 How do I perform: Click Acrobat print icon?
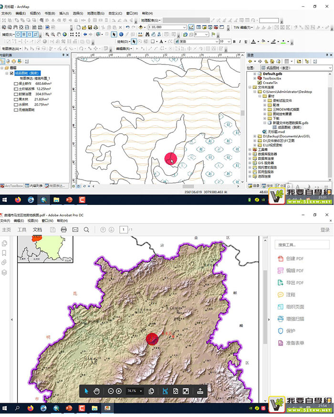(x=64, y=229)
